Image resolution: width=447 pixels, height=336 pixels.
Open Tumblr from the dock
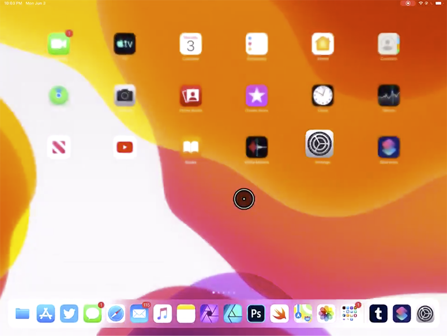378,314
